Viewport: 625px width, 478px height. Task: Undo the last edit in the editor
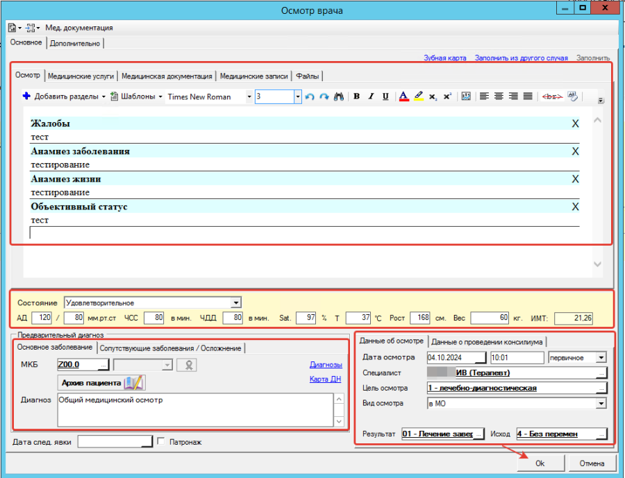click(310, 96)
